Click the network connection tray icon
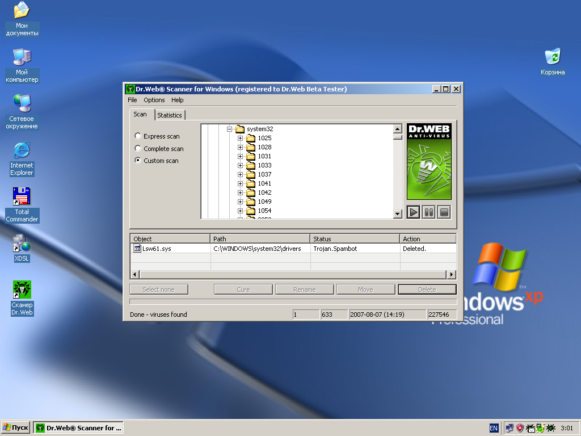Viewport: 581px width, 436px height. pos(510,428)
